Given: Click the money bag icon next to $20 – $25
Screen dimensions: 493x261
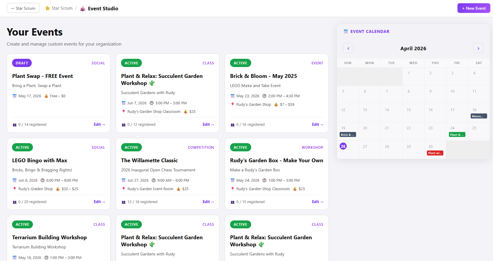Looking at the screenshot, I should (58, 189).
